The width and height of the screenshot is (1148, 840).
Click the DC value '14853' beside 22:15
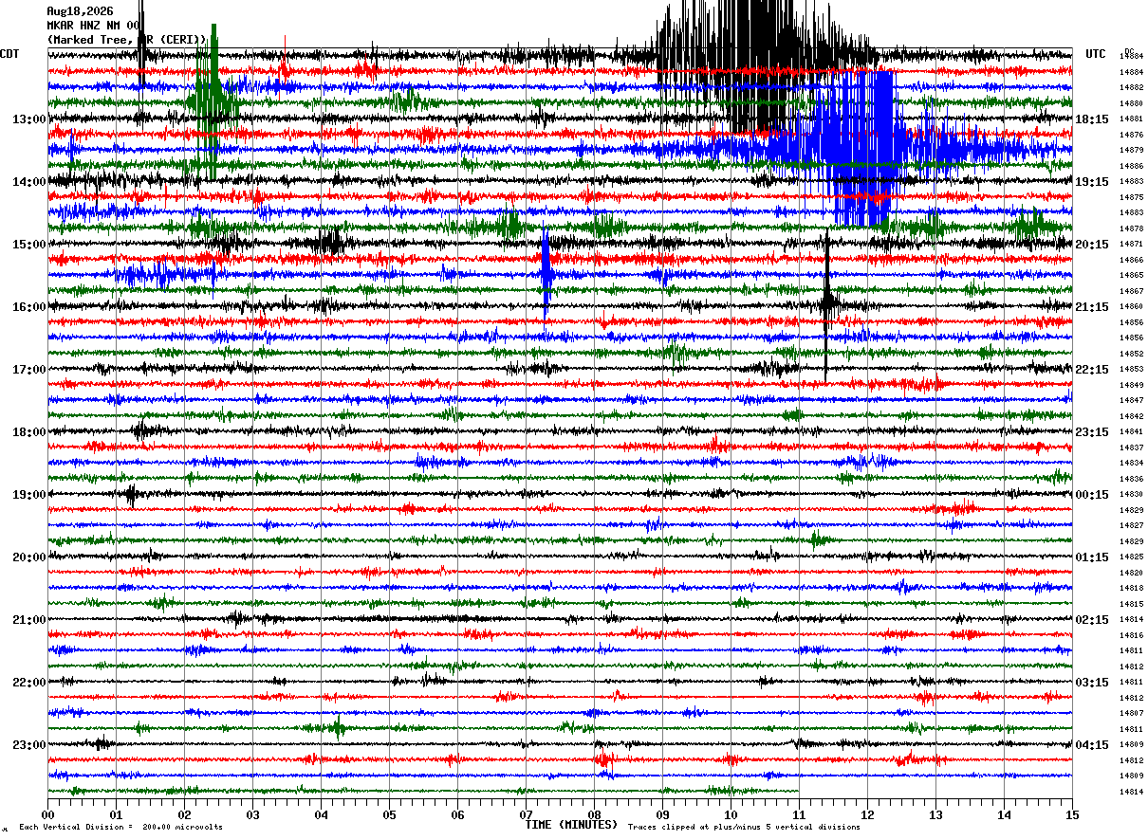[x=1131, y=370]
